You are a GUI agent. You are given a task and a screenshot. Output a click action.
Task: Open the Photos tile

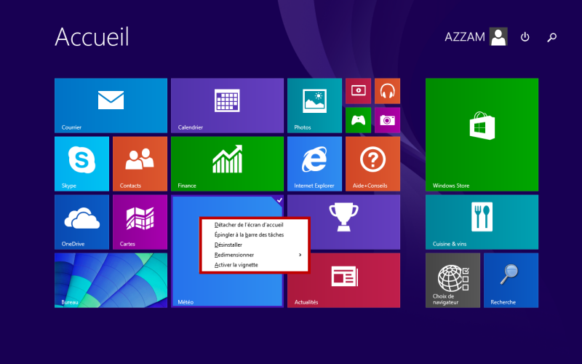(x=314, y=106)
